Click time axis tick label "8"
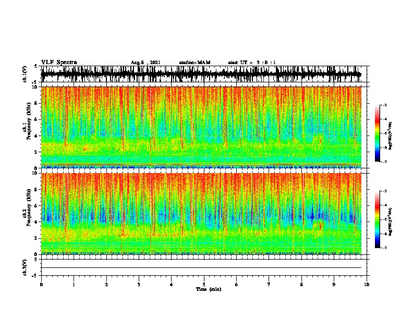This screenshot has width=413, height=319. (301, 285)
